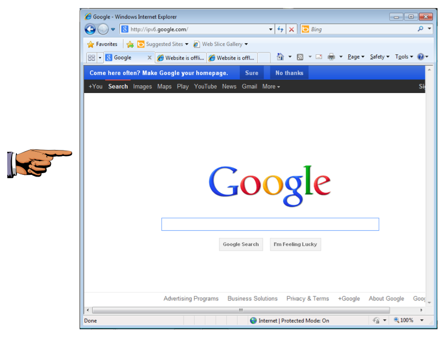
Task: Open News in Google bar
Action: pos(229,86)
